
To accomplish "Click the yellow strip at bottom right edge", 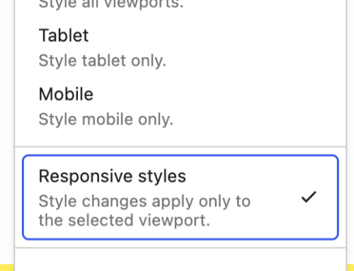I will 350,267.
